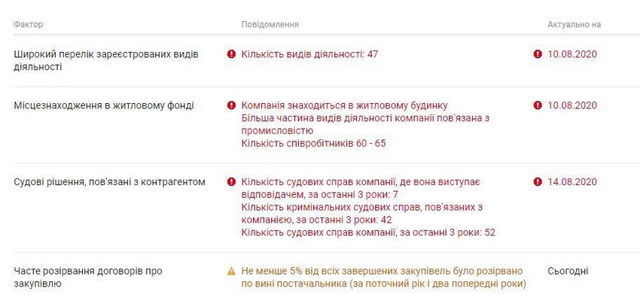Viewport: 640px width, 301px height.
Task: Click red alert icon next to 14.08.2020 date
Action: tap(538, 182)
